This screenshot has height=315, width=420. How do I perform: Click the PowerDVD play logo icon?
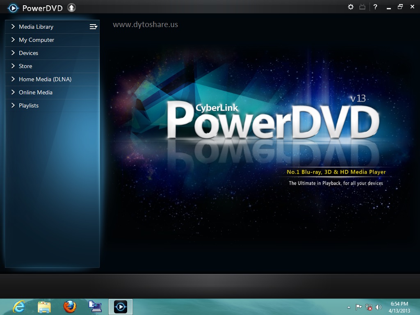tap(13, 8)
